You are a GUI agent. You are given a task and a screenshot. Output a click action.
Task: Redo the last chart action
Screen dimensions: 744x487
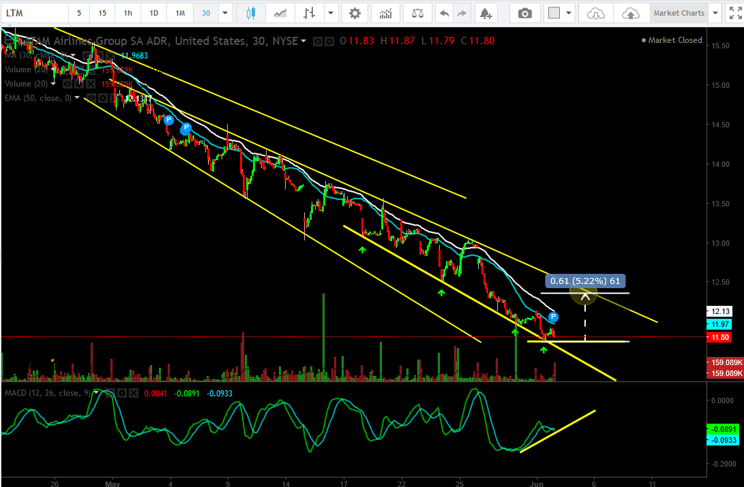462,13
